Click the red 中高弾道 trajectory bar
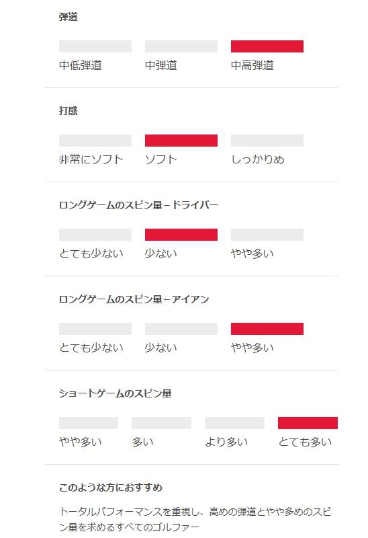Screen dimensions: 368x538 267,46
